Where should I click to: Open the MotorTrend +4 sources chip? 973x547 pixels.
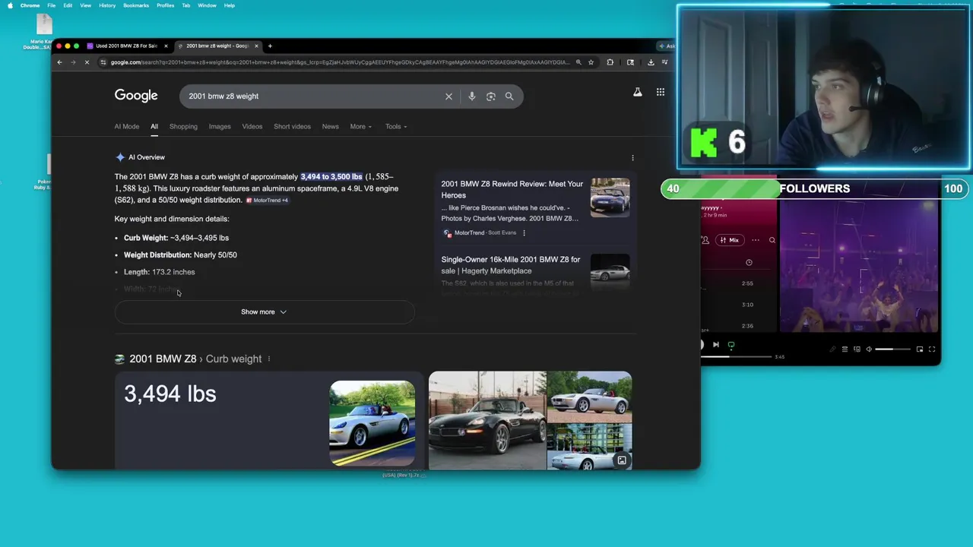267,201
